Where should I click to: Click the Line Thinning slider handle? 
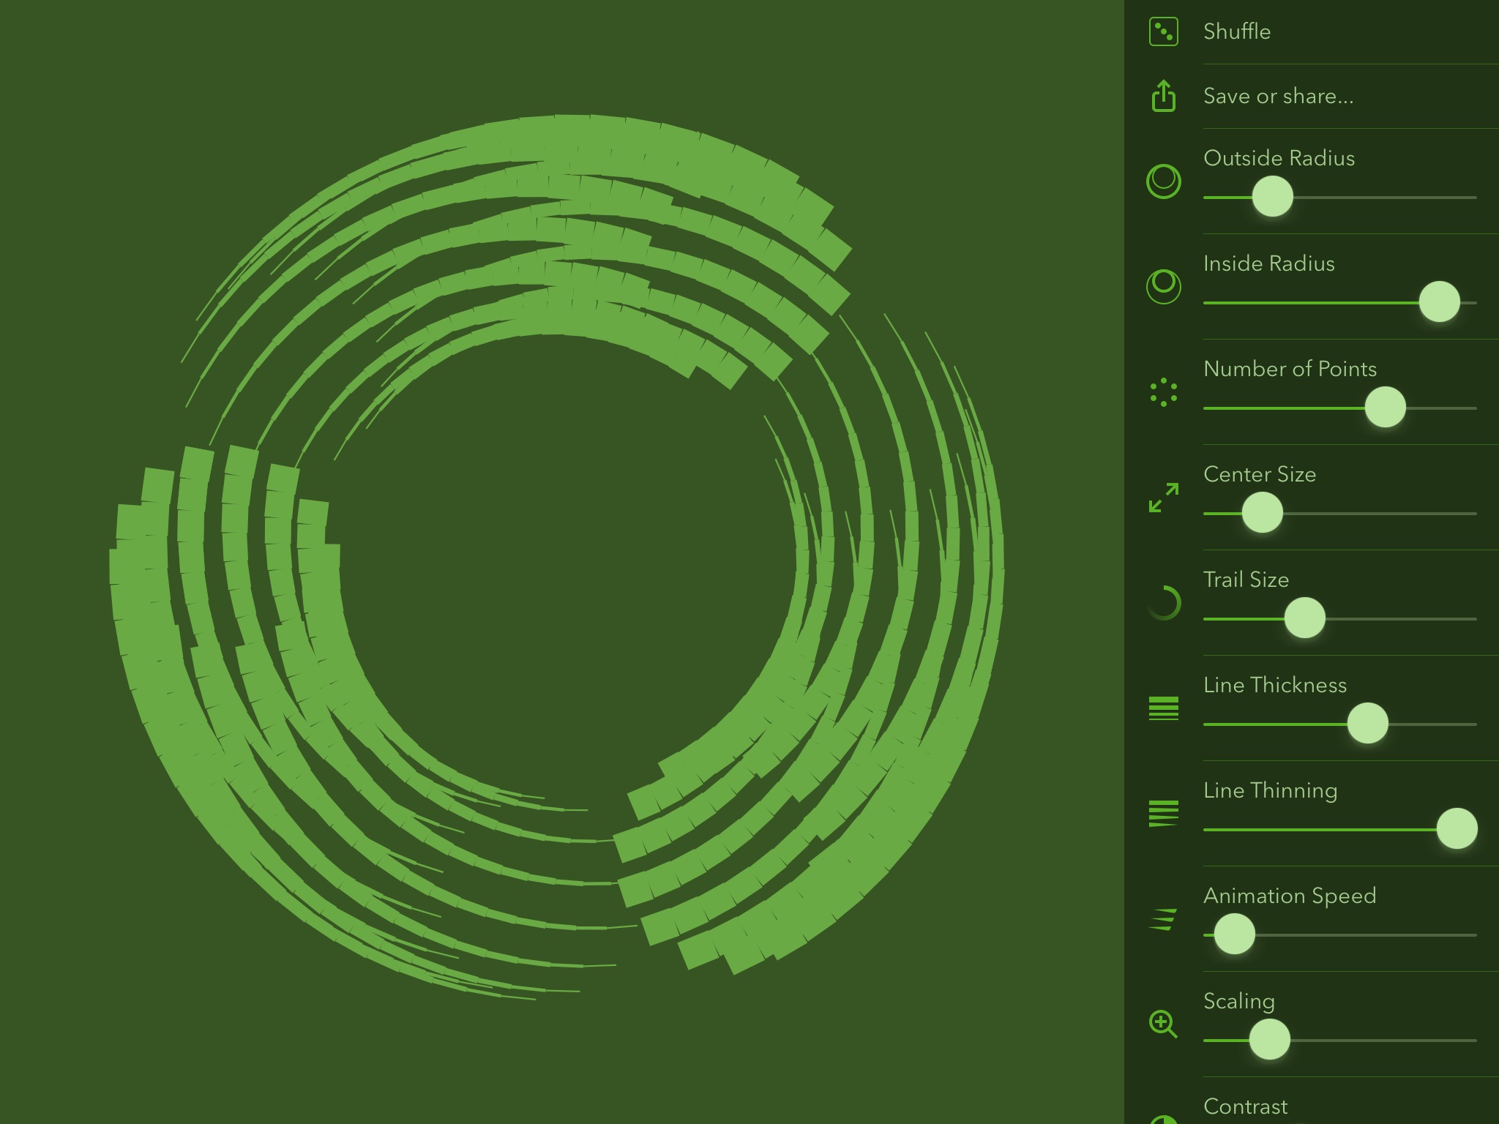pyautogui.click(x=1457, y=828)
